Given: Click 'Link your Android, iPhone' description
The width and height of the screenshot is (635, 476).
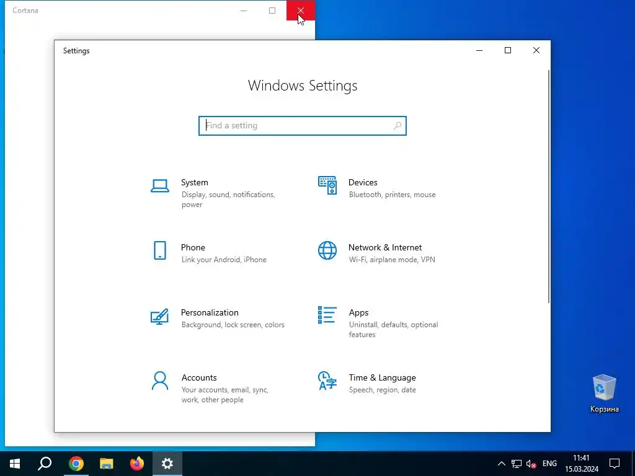Looking at the screenshot, I should click(x=224, y=260).
